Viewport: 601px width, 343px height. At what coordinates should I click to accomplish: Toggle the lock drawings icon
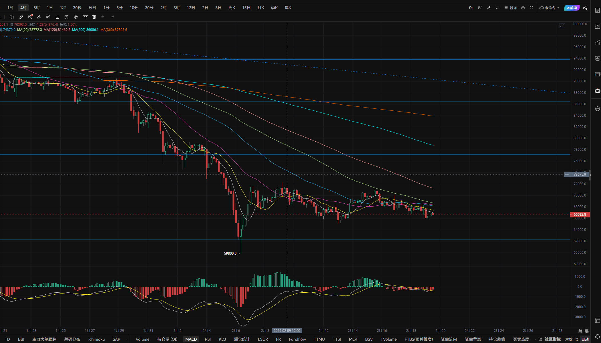57,17
